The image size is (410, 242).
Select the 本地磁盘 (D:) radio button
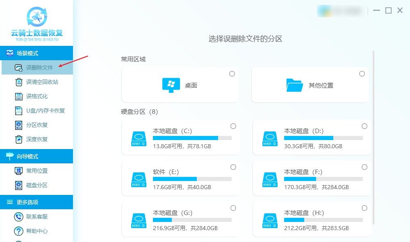click(364, 126)
